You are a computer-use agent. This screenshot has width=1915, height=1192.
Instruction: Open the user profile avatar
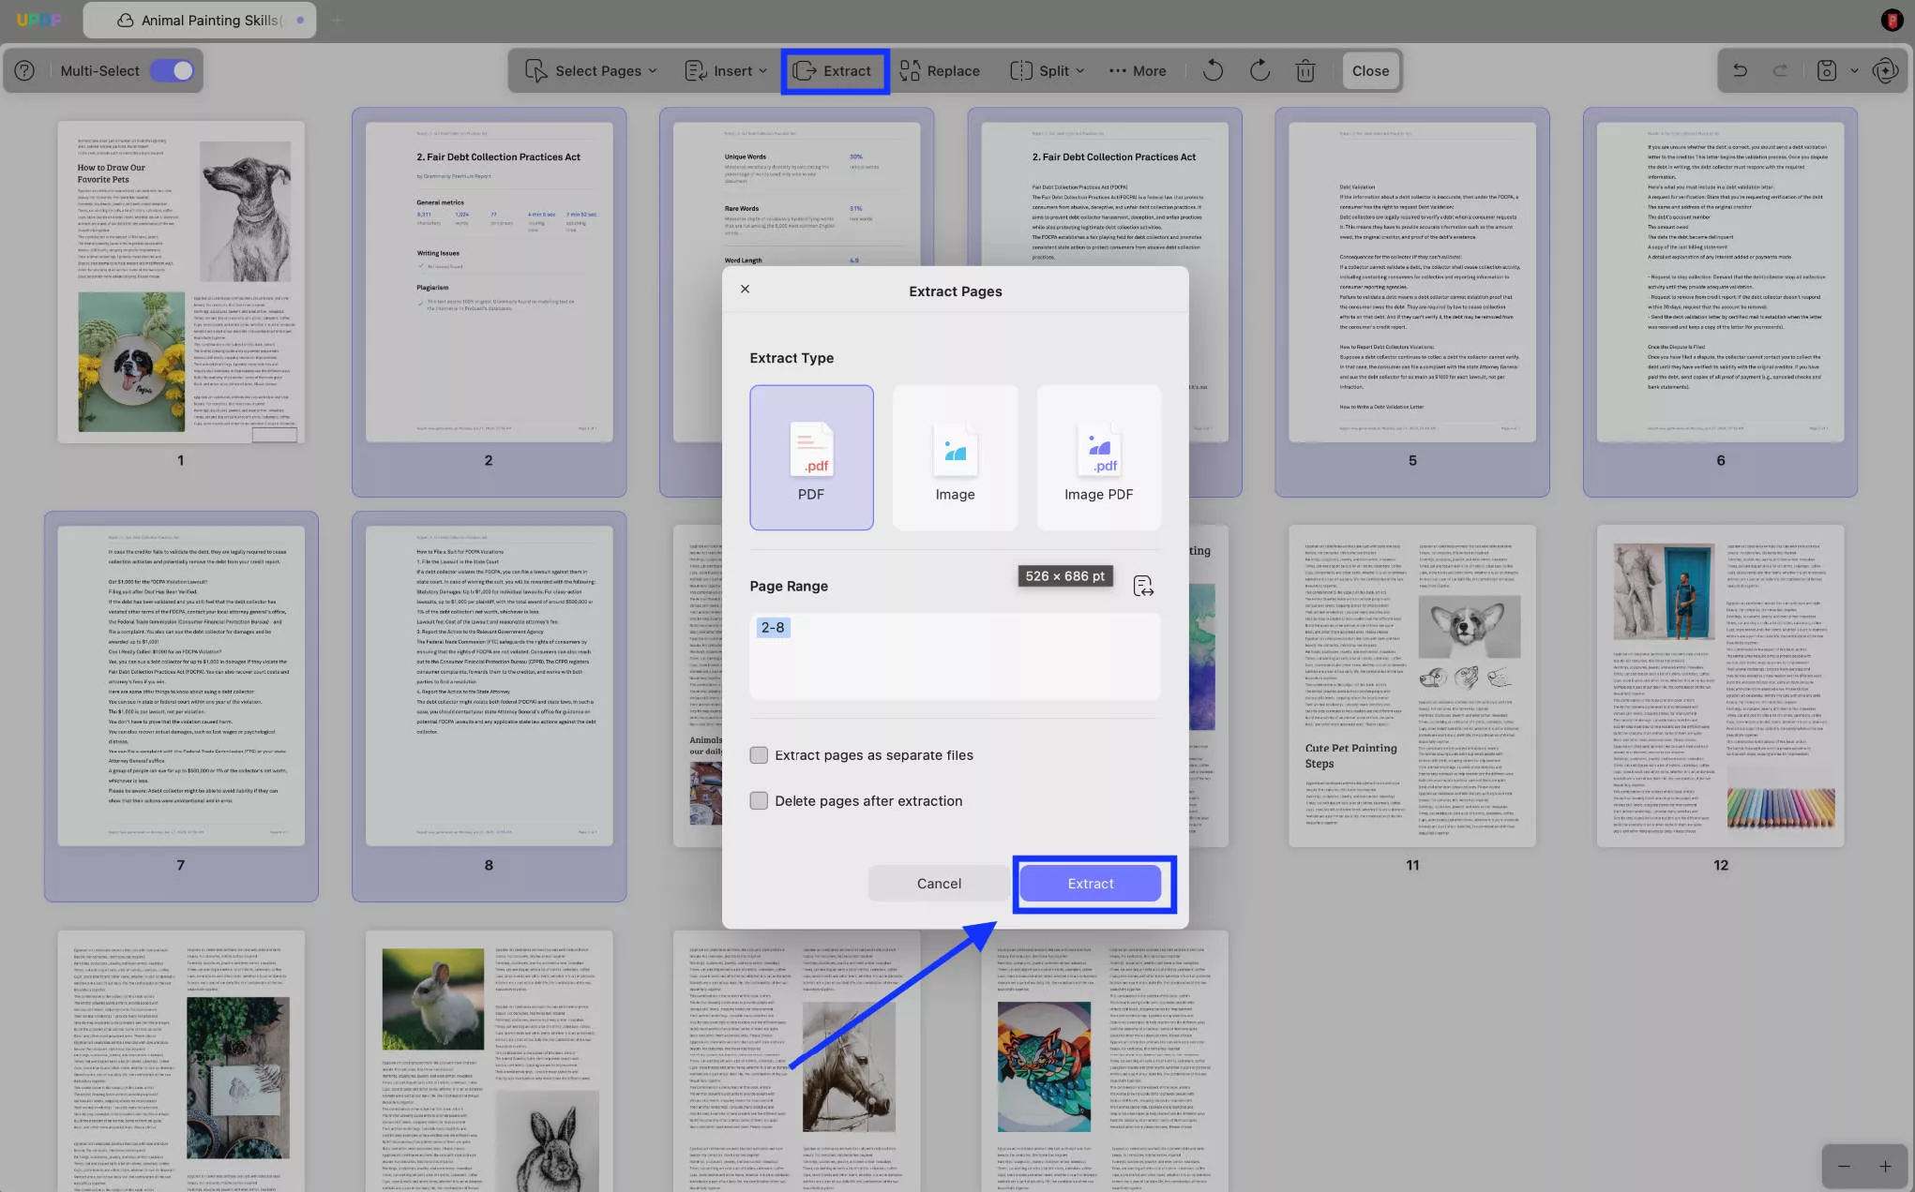(1892, 20)
